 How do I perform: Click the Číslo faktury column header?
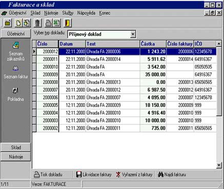[180, 44]
